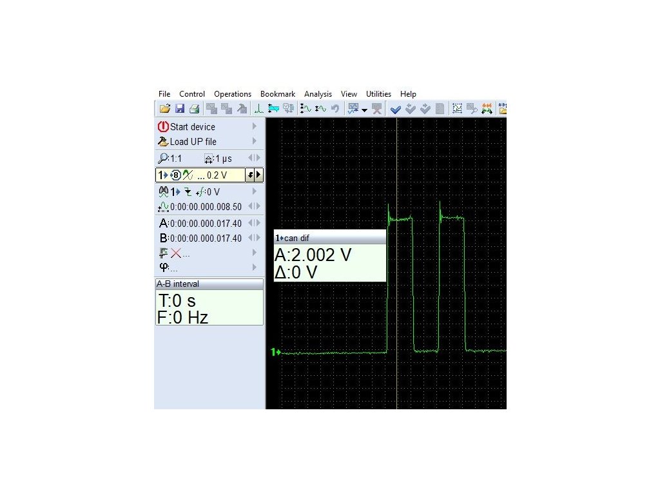Open the File menu
This screenshot has width=660, height=495.
tap(164, 94)
